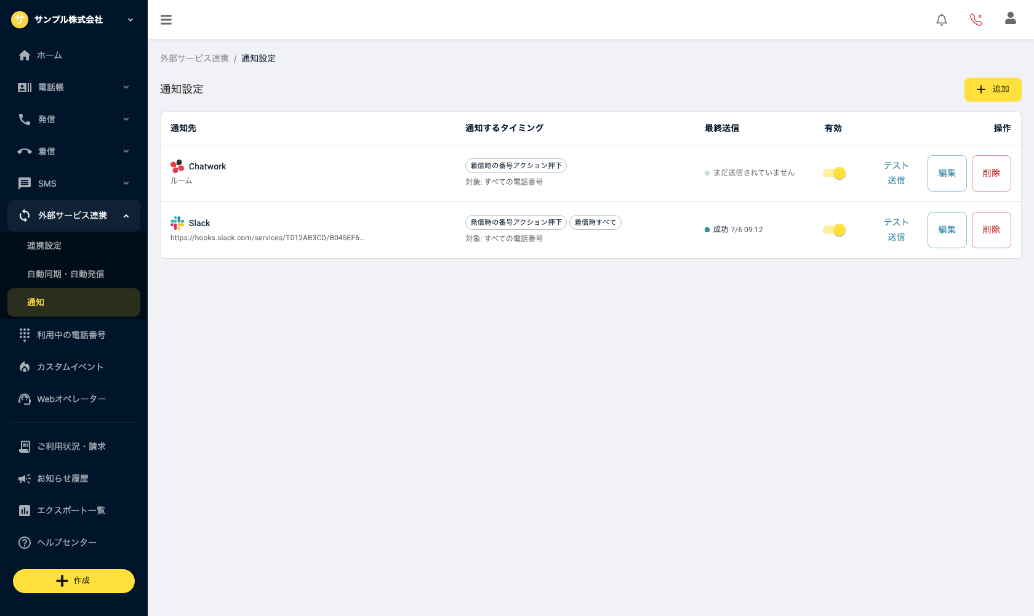This screenshot has height=616, width=1034.
Task: Click 外部サービス連携 breadcrumb link
Action: click(194, 59)
